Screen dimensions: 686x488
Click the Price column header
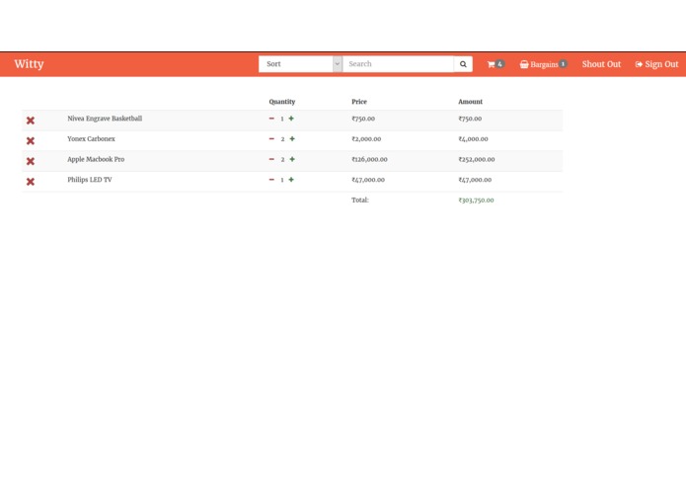pos(359,102)
